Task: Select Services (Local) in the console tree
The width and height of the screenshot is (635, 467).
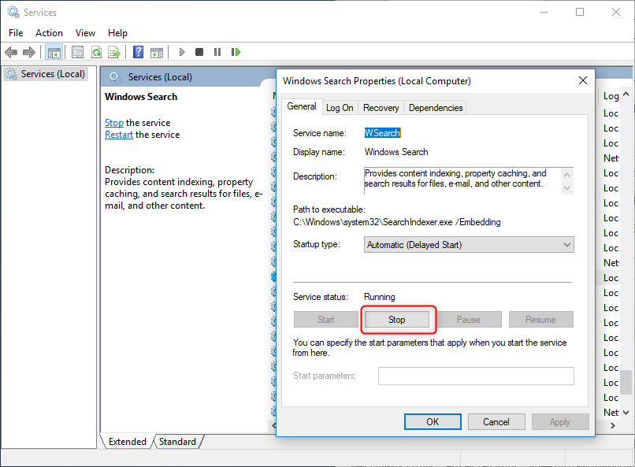Action: point(52,74)
